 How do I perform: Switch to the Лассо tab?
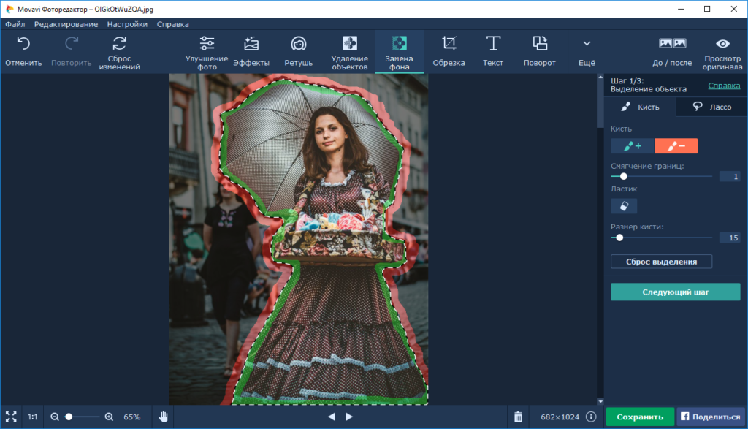(x=712, y=107)
